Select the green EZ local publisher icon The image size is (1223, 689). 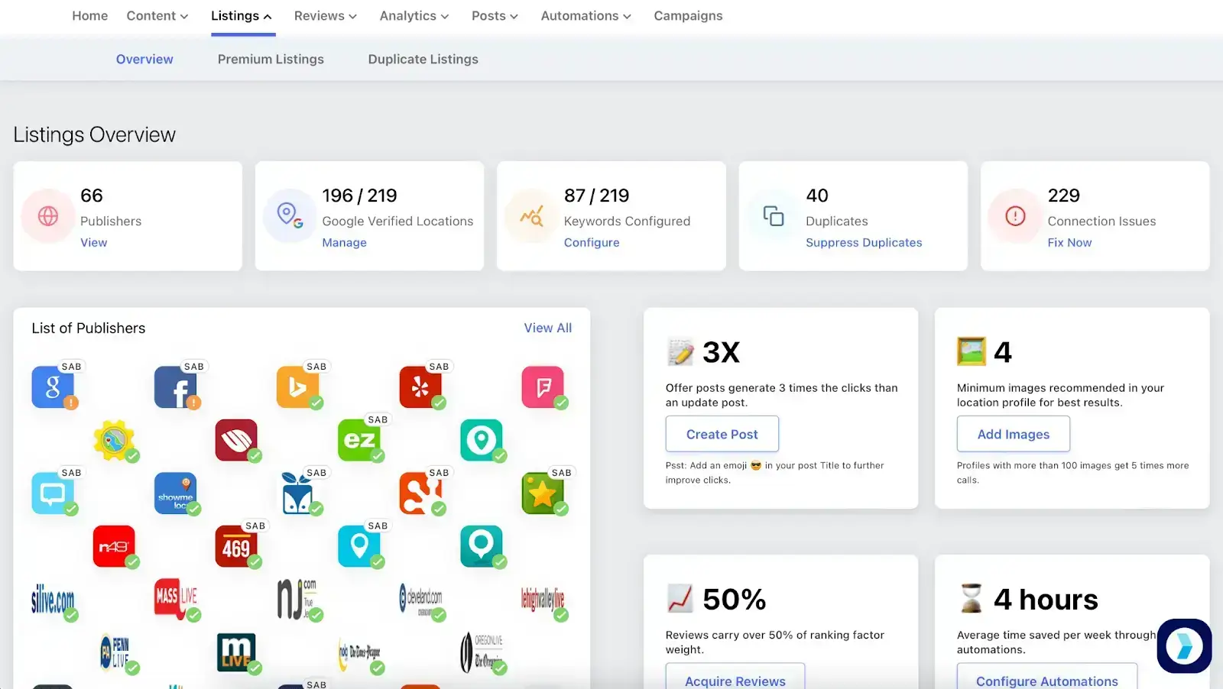point(359,440)
